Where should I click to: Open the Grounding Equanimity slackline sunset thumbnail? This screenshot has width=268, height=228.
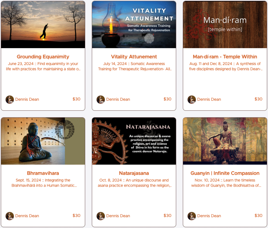tap(43, 25)
